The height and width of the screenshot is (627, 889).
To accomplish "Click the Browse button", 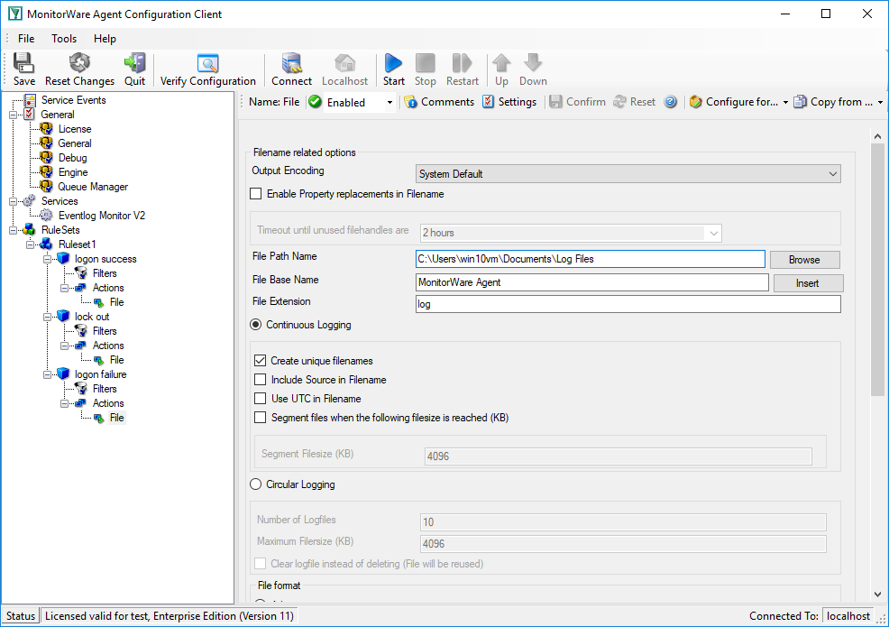I will pos(804,260).
